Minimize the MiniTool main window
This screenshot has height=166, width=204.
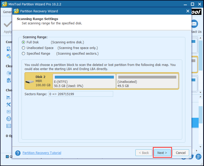coord(185,4)
